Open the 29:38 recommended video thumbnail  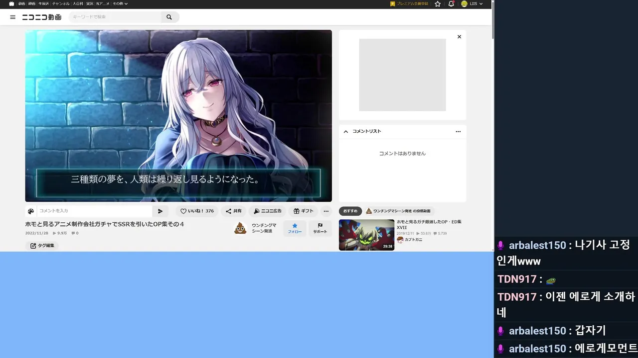(x=366, y=235)
